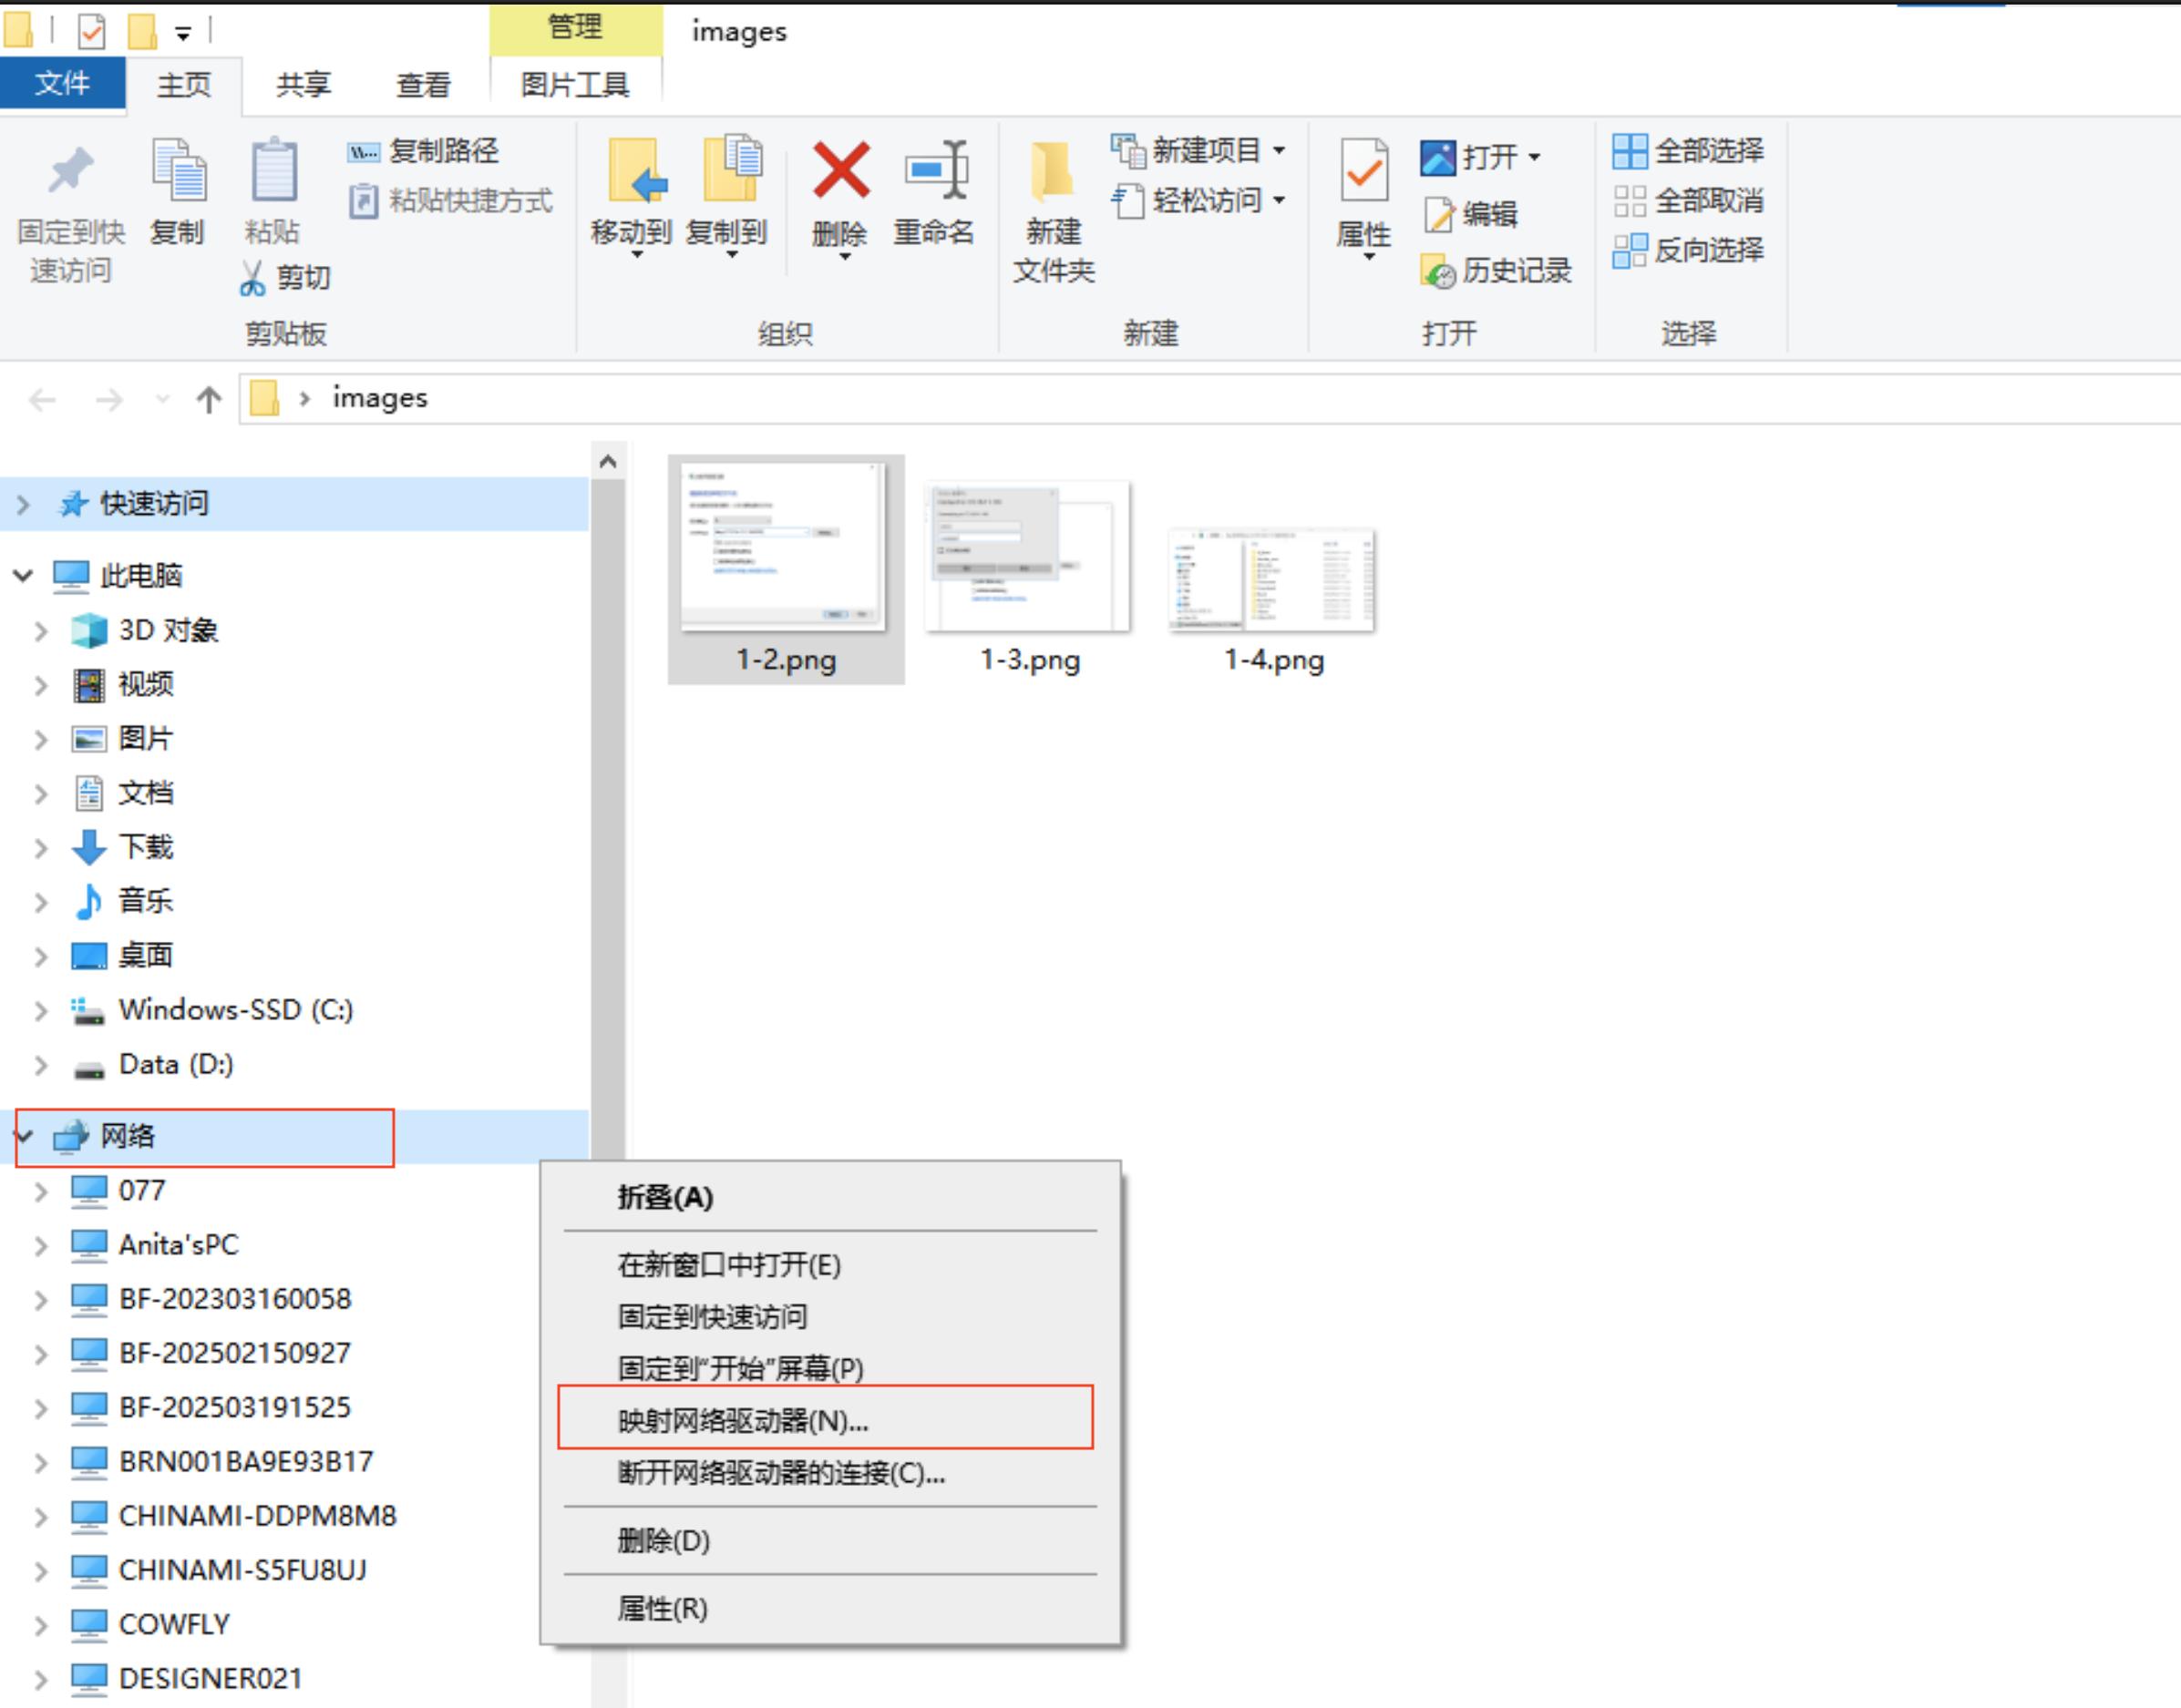Screen dimensions: 2181x1708
Task: Click the sidebar scrollbar up arrow
Action: click(607, 461)
